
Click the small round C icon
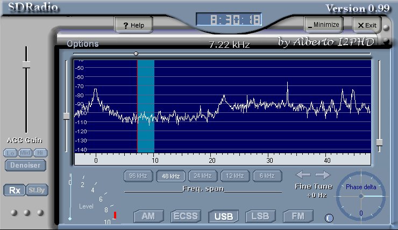click(x=329, y=218)
